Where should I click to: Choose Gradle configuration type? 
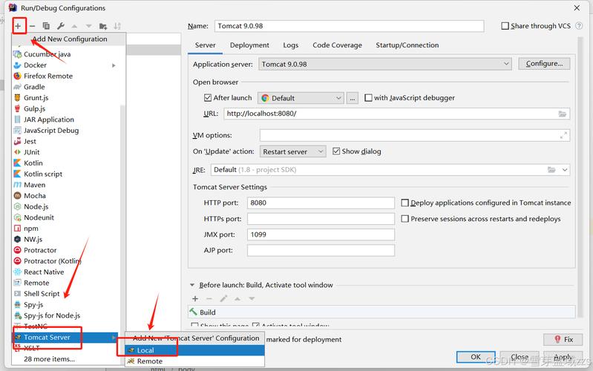[34, 87]
